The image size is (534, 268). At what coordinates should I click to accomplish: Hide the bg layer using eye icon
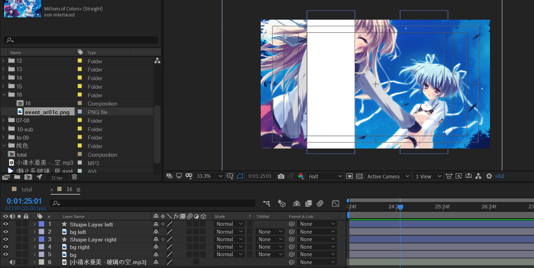click(6, 254)
